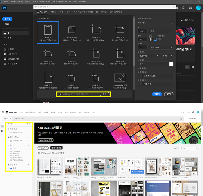Click the Adobe Stock apps grid icon

3,112
